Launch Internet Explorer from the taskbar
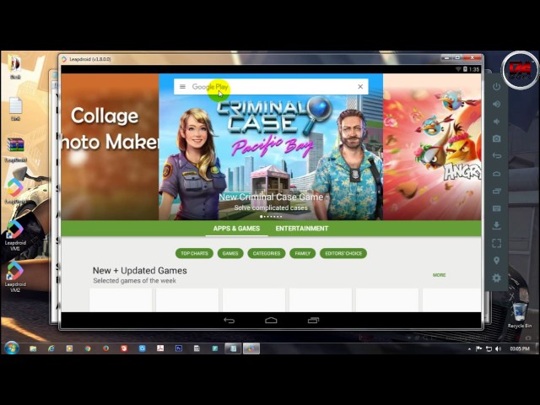The height and width of the screenshot is (405, 540). (51, 348)
